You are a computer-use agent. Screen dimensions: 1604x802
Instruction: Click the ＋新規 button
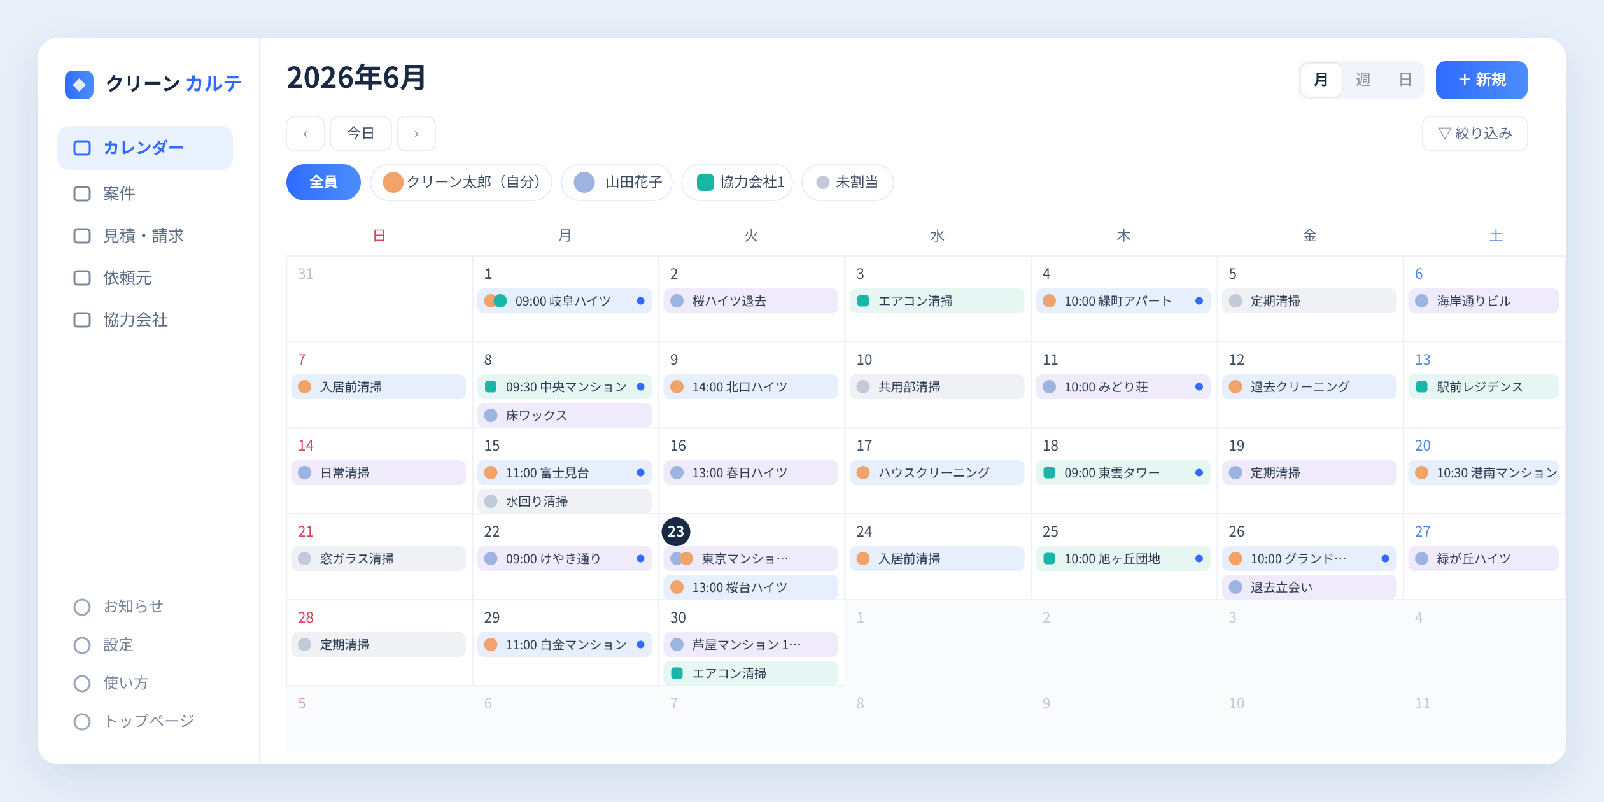pos(1482,80)
